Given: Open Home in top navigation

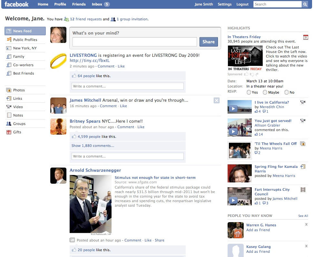Looking at the screenshot, I should (x=43, y=4).
